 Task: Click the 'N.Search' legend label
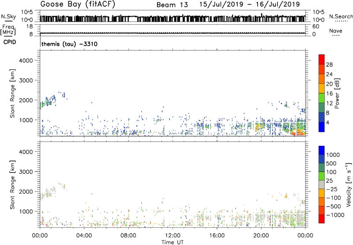[x=341, y=16]
